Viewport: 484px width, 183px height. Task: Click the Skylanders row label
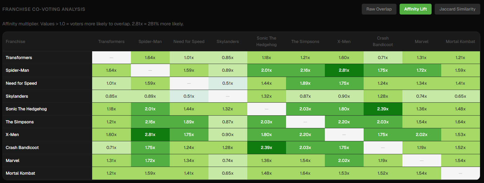point(17,96)
